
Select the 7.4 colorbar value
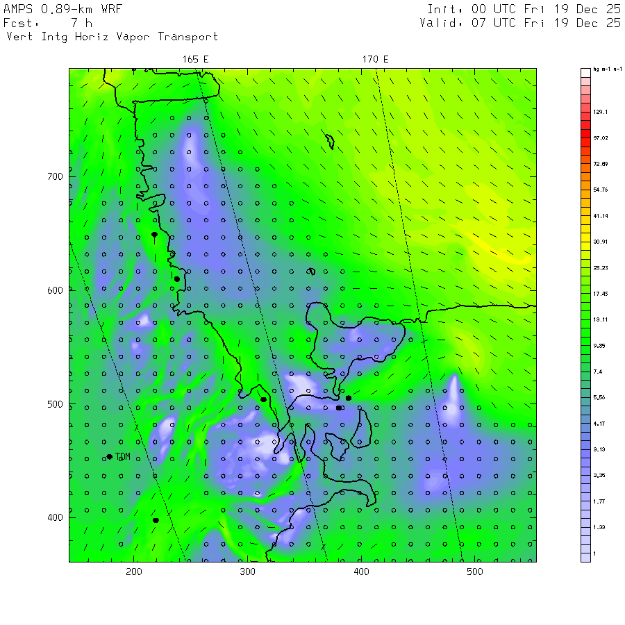597,372
